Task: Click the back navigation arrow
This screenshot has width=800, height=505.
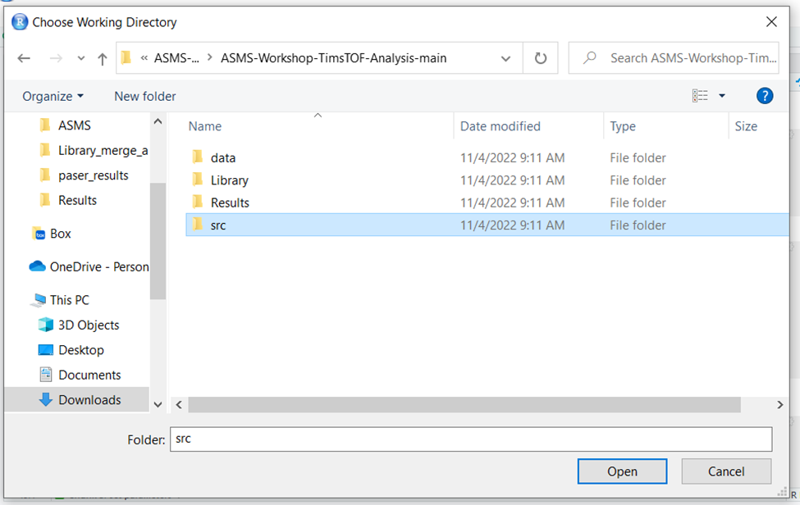Action: (x=24, y=57)
